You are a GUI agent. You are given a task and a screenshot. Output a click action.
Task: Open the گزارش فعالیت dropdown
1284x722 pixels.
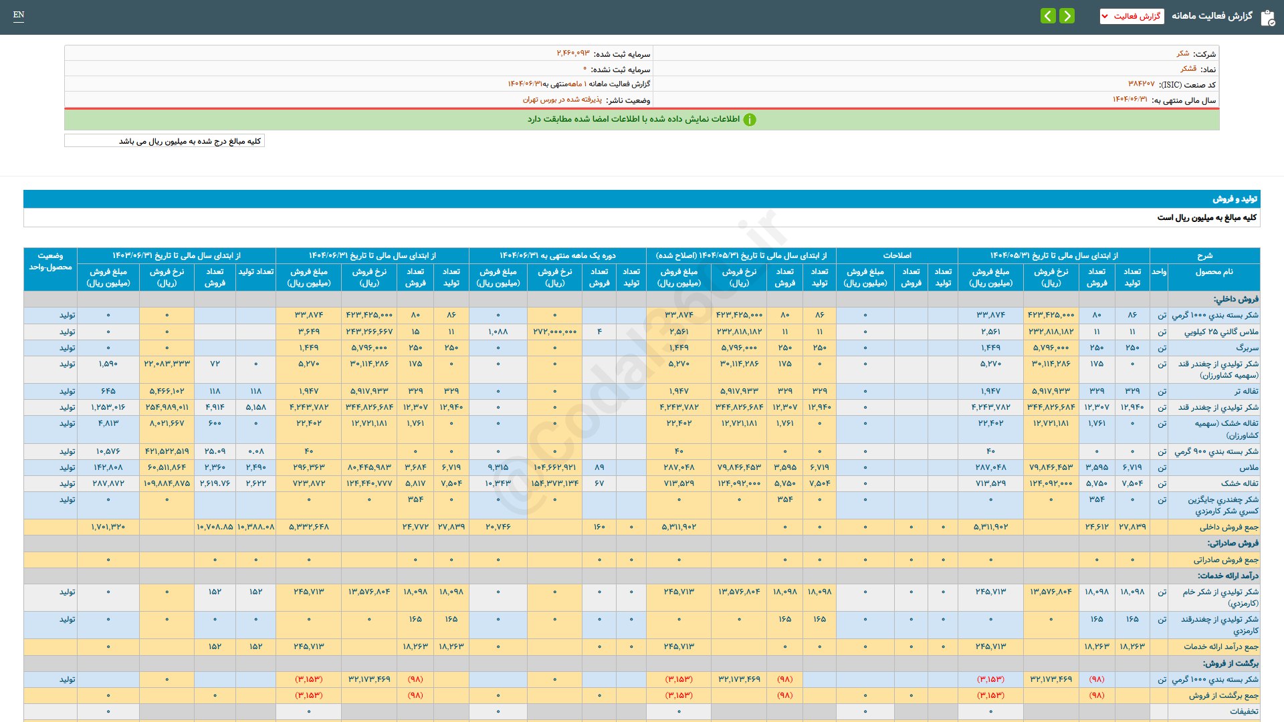pyautogui.click(x=1132, y=16)
